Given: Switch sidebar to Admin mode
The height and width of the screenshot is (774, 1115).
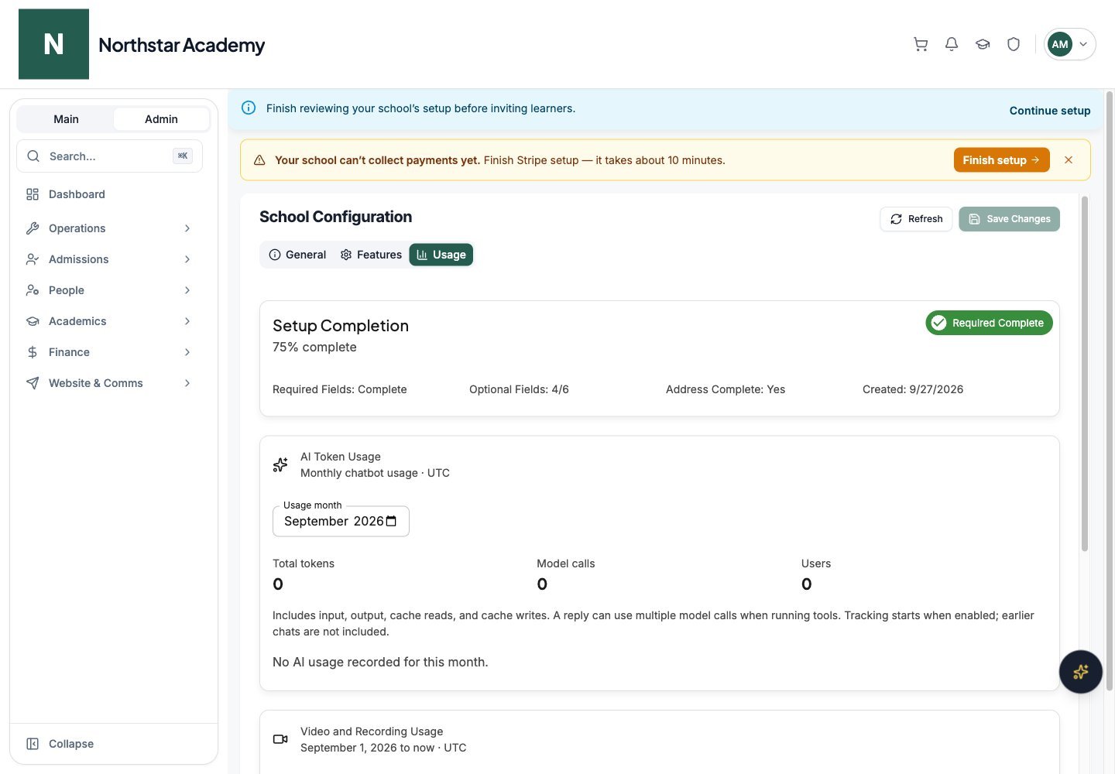Looking at the screenshot, I should pos(161,119).
